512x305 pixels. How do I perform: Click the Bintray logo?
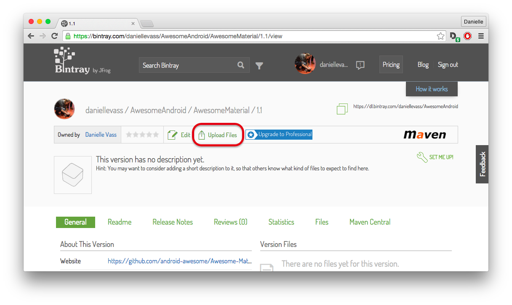[x=83, y=61]
